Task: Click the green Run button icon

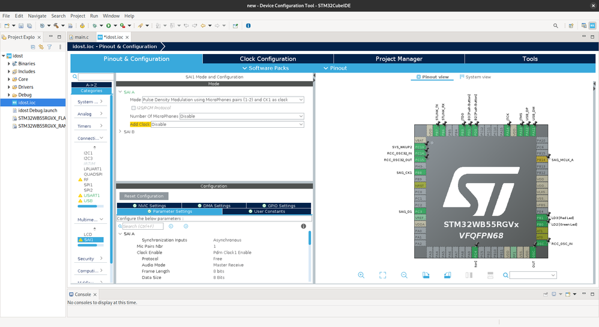Action: click(x=109, y=26)
